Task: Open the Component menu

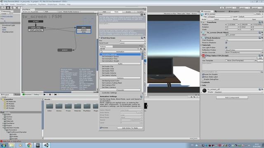Action: (x=32, y=5)
